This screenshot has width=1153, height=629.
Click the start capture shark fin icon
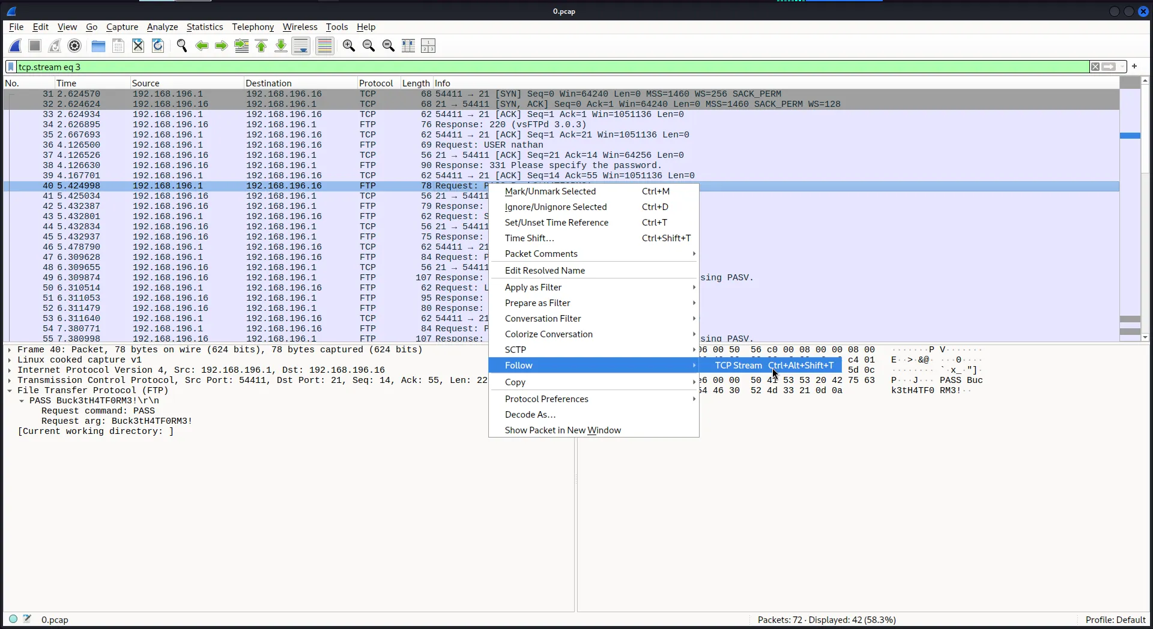[x=16, y=46]
